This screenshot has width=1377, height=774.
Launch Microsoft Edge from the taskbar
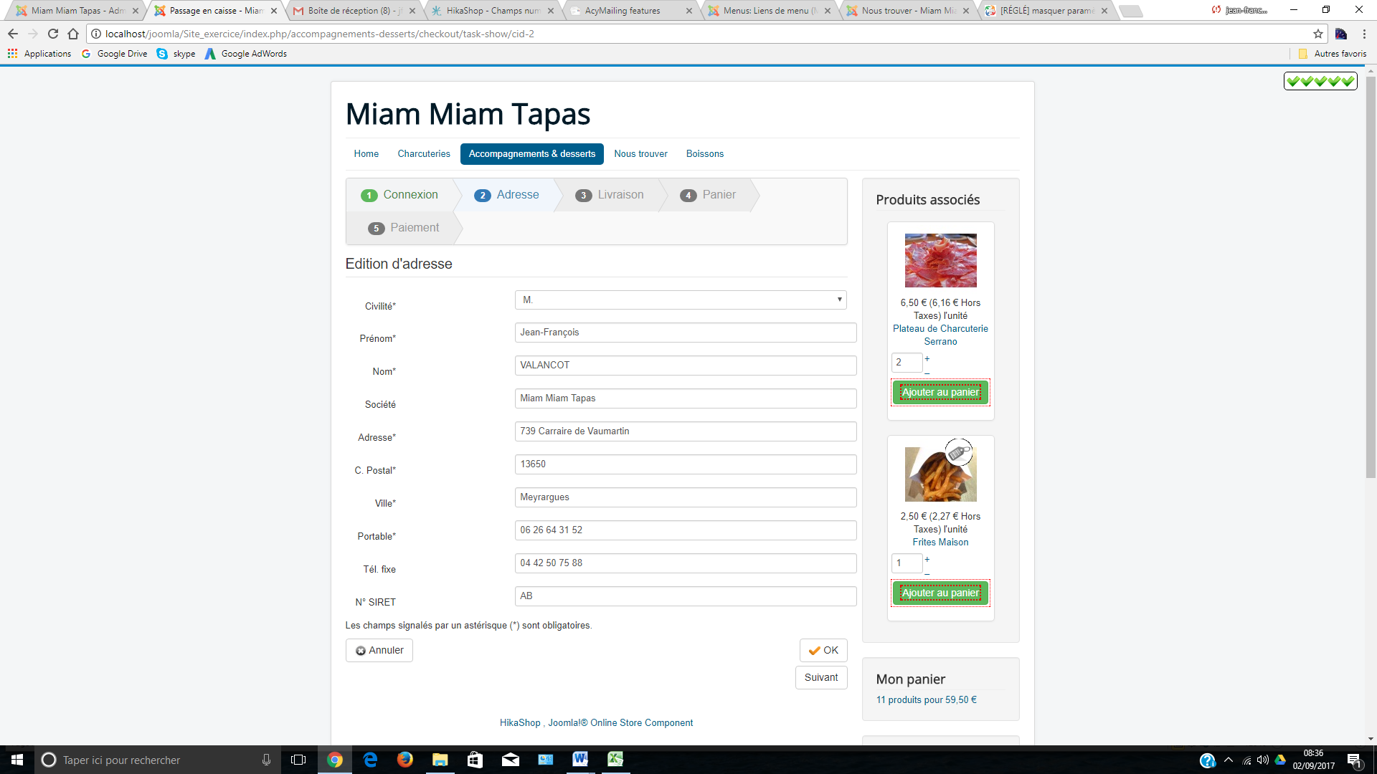point(370,760)
